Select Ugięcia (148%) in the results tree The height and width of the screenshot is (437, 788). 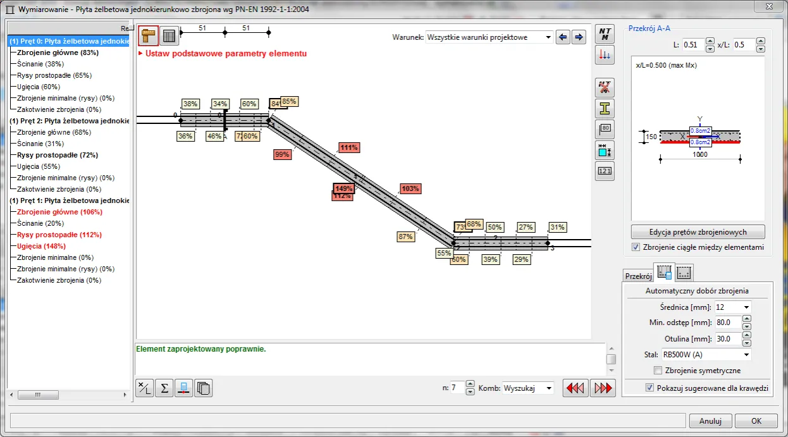(41, 246)
